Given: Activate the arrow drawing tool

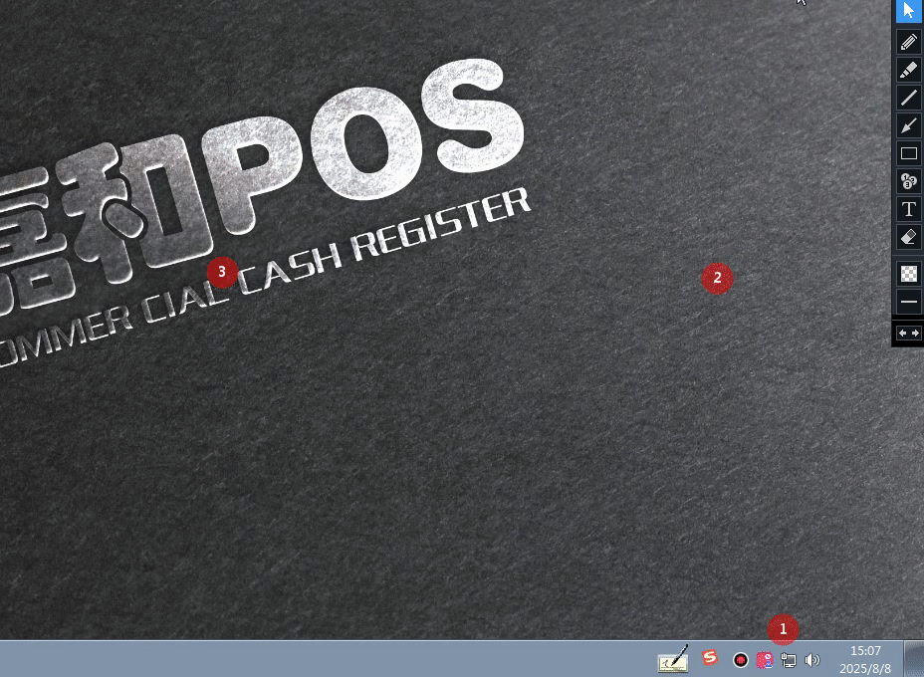Looking at the screenshot, I should [908, 125].
